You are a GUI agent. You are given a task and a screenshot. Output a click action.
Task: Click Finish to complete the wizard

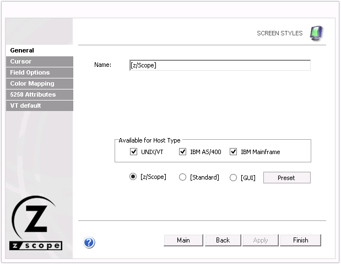tap(300, 240)
